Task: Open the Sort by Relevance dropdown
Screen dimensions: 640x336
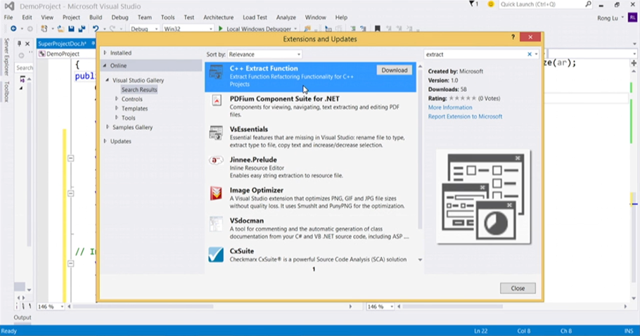Action: click(x=264, y=54)
